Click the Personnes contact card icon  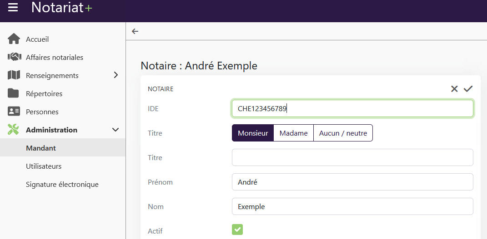coord(14,112)
